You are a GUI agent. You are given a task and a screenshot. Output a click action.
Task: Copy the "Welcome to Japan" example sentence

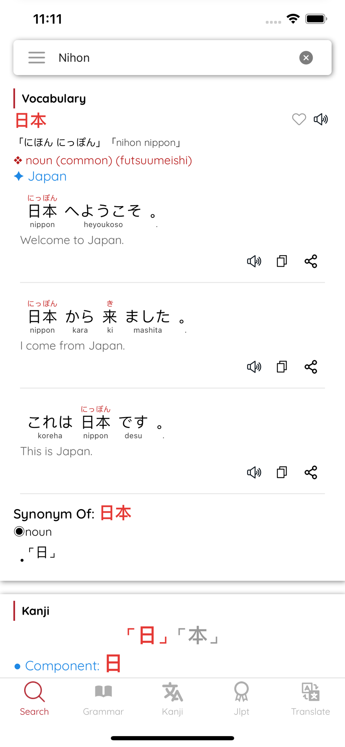coord(282,261)
